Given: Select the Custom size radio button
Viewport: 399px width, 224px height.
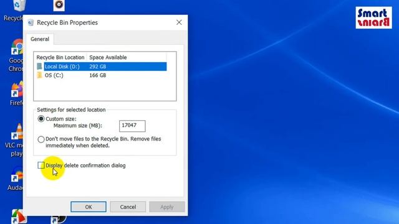Looking at the screenshot, I should [x=41, y=119].
